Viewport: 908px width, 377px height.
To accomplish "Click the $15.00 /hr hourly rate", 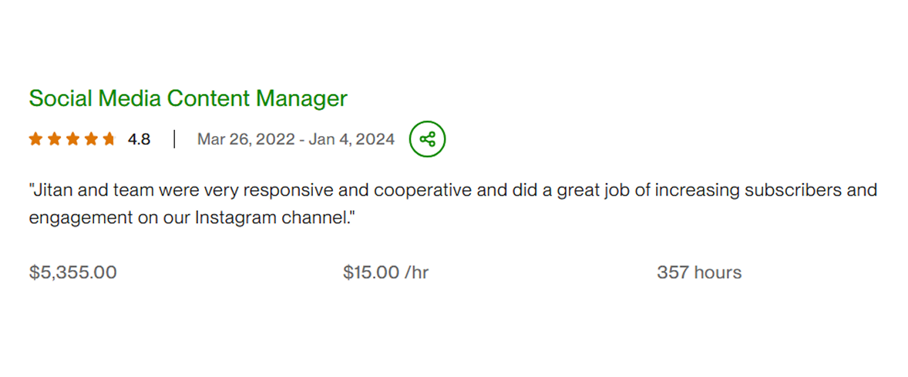I will [x=385, y=272].
